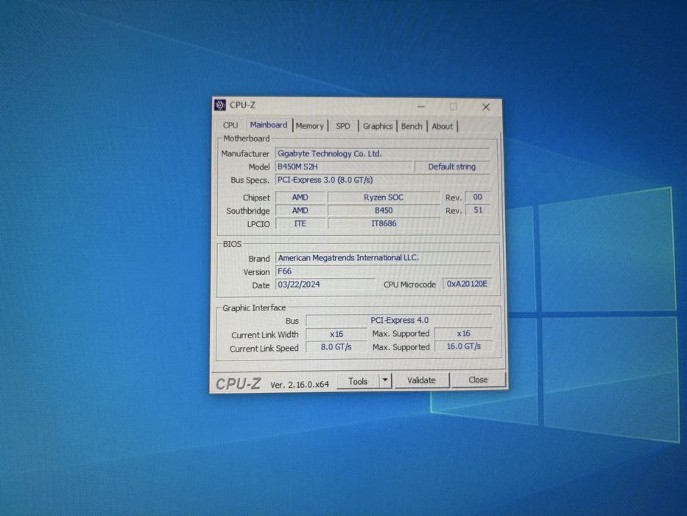
Task: Click Max. Supported link width x16
Action: click(463, 333)
